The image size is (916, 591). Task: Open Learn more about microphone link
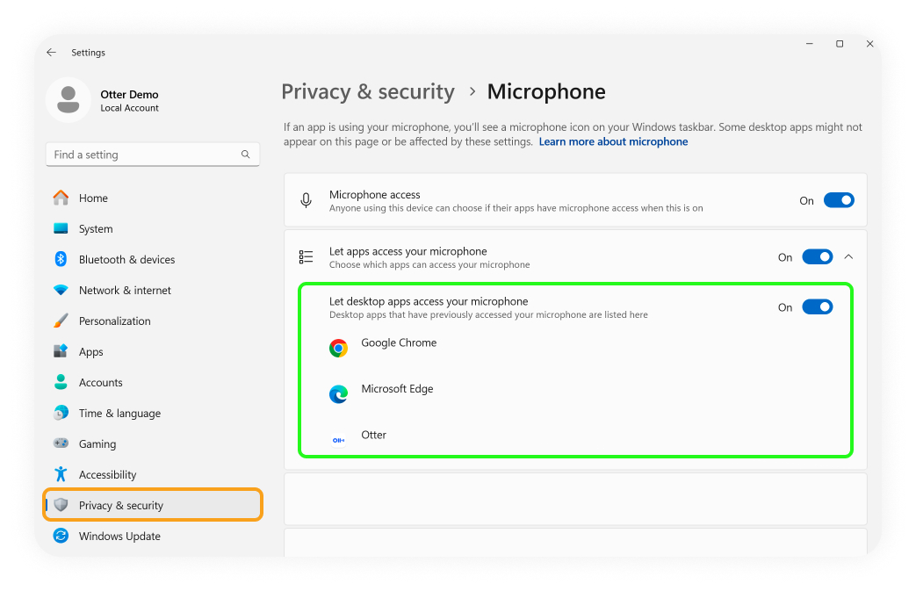(x=613, y=141)
